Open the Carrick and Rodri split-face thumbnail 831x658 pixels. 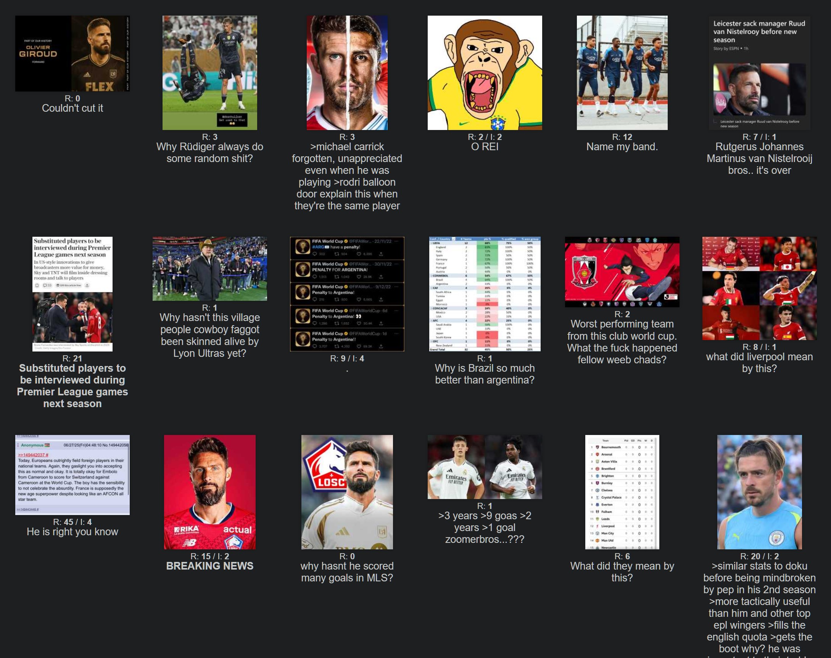coord(347,73)
